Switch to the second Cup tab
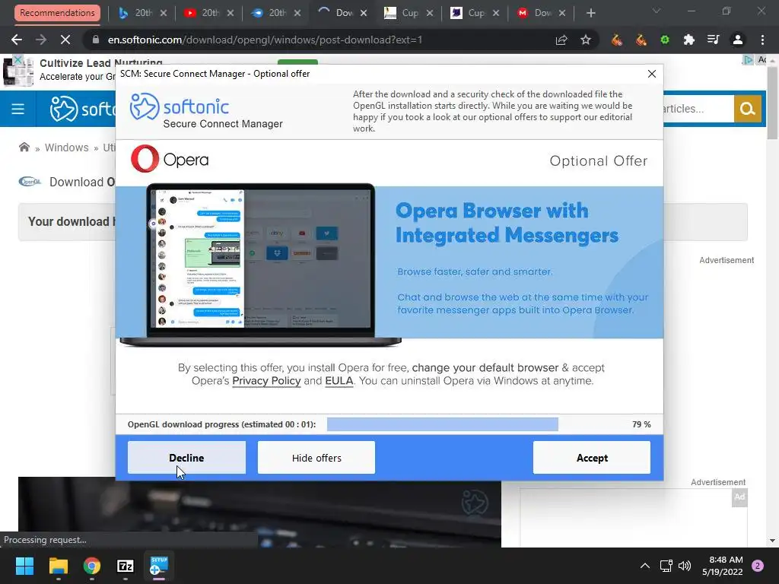The width and height of the screenshot is (779, 584). tap(469, 13)
